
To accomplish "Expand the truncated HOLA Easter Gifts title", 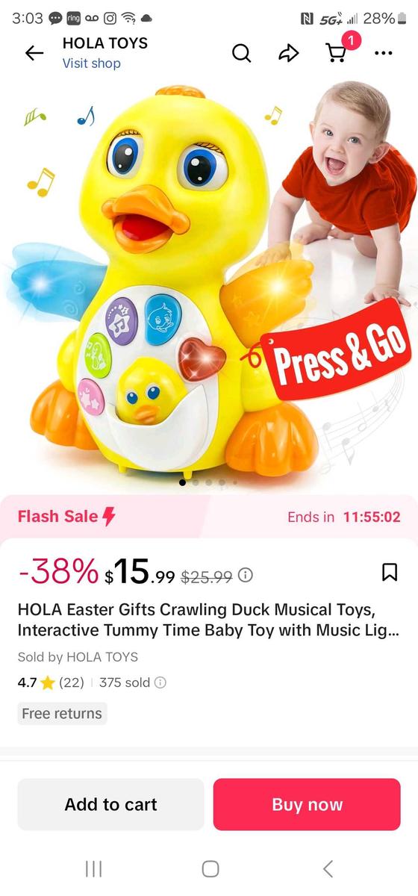I will click(x=208, y=620).
